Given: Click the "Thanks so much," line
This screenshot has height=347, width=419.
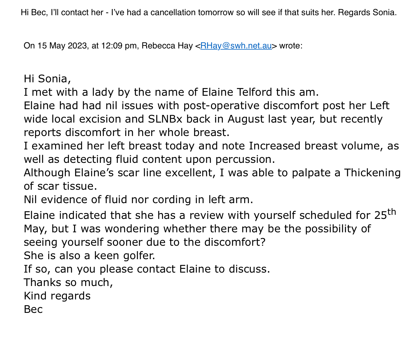Looking at the screenshot, I should coord(68,282).
